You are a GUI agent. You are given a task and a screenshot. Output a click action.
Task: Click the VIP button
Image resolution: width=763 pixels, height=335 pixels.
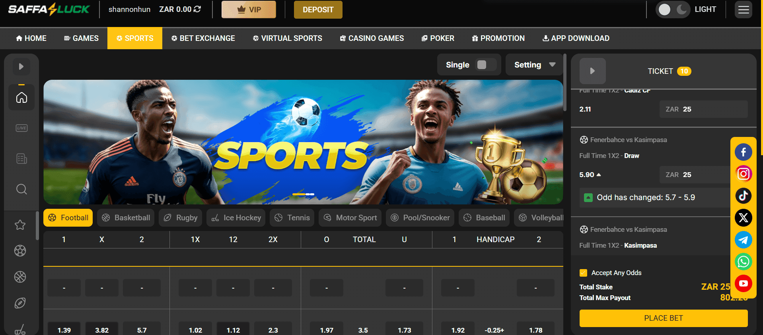pyautogui.click(x=249, y=10)
